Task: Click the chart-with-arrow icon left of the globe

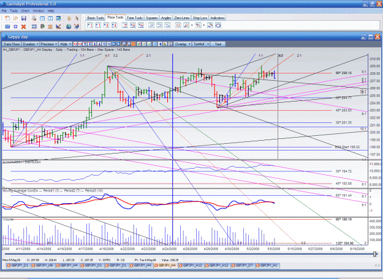Action: click(58, 26)
